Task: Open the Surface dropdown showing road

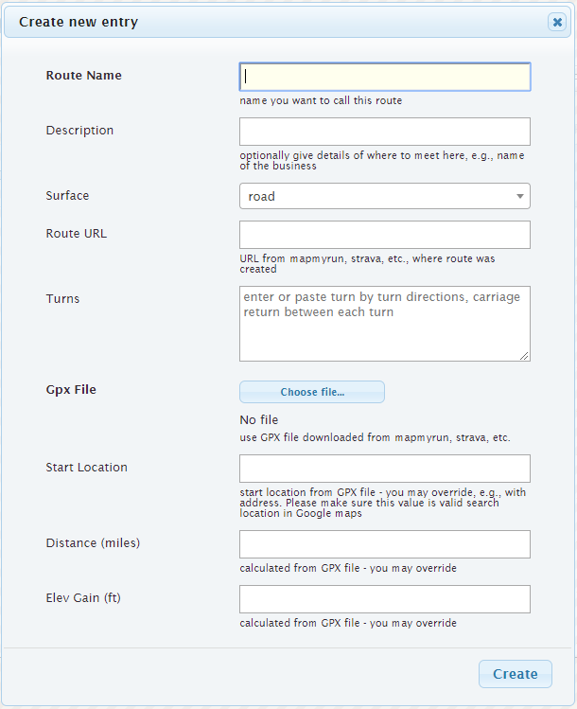Action: tap(385, 196)
